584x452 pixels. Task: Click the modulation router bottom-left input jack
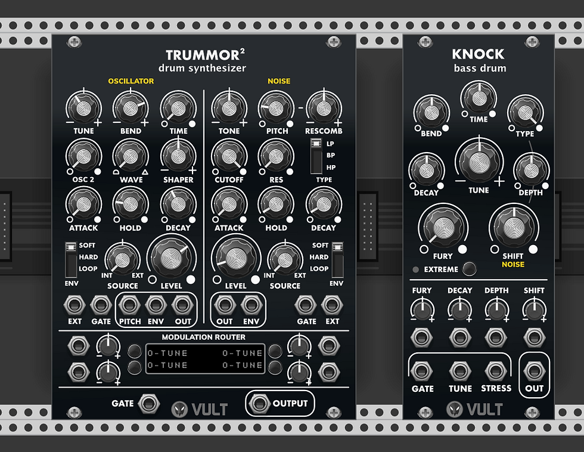pos(78,372)
